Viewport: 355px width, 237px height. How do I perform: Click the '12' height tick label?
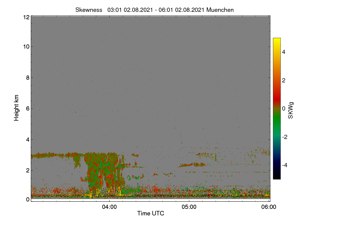[x=26, y=17]
